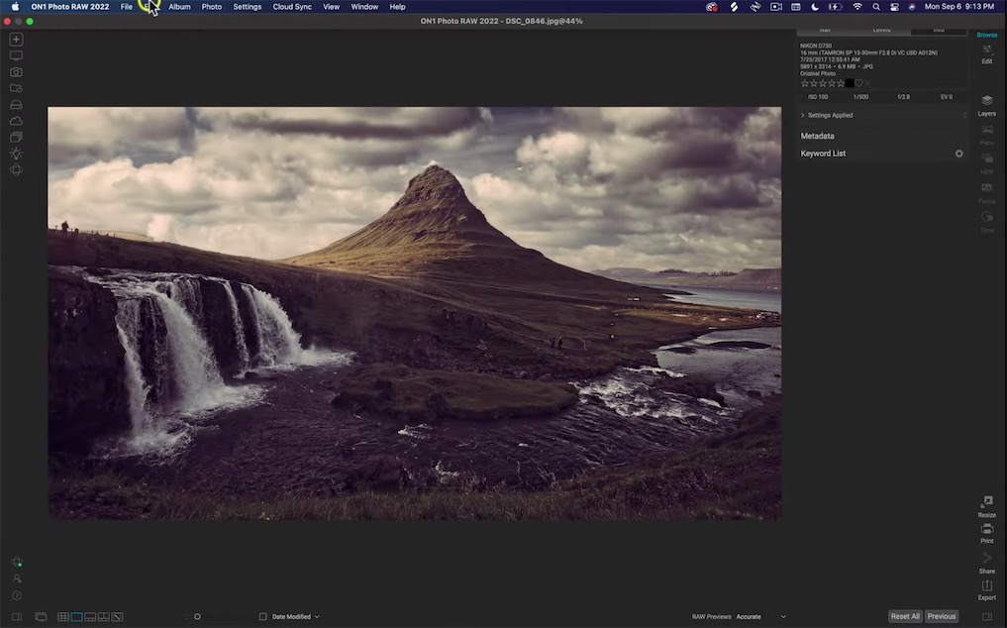Open Keyword List gear settings

tap(958, 154)
